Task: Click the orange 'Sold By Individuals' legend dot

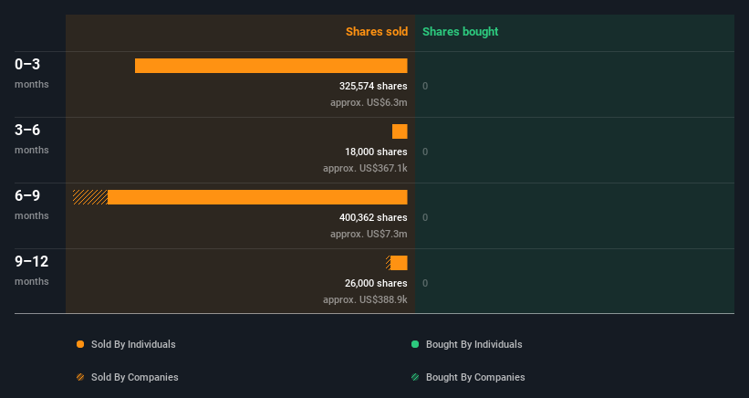Action: (80, 344)
